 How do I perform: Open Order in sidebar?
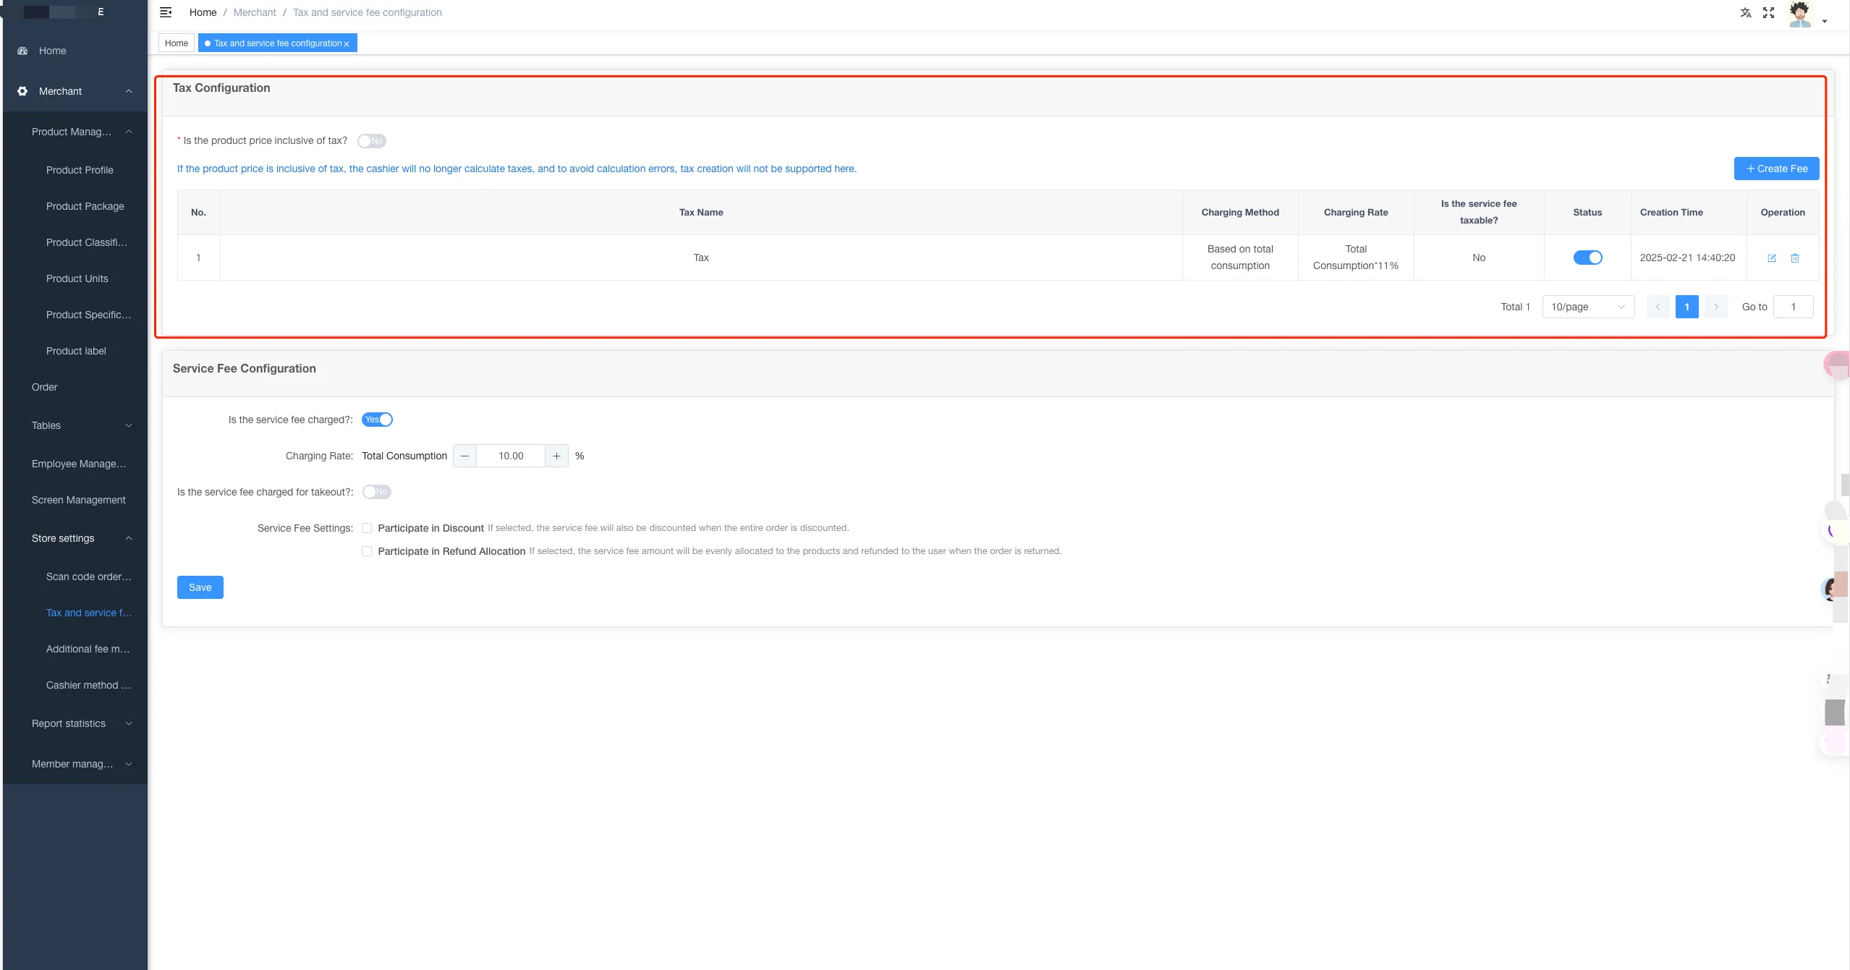coord(45,387)
